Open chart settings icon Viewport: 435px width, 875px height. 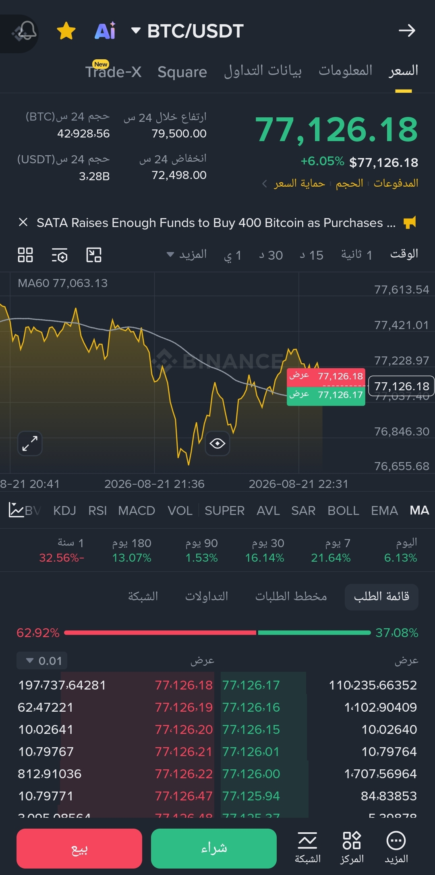60,255
